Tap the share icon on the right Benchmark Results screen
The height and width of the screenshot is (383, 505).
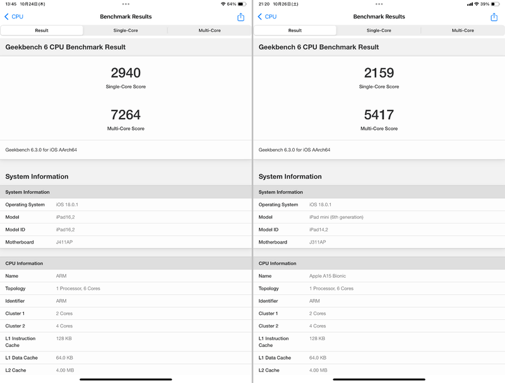pos(494,18)
